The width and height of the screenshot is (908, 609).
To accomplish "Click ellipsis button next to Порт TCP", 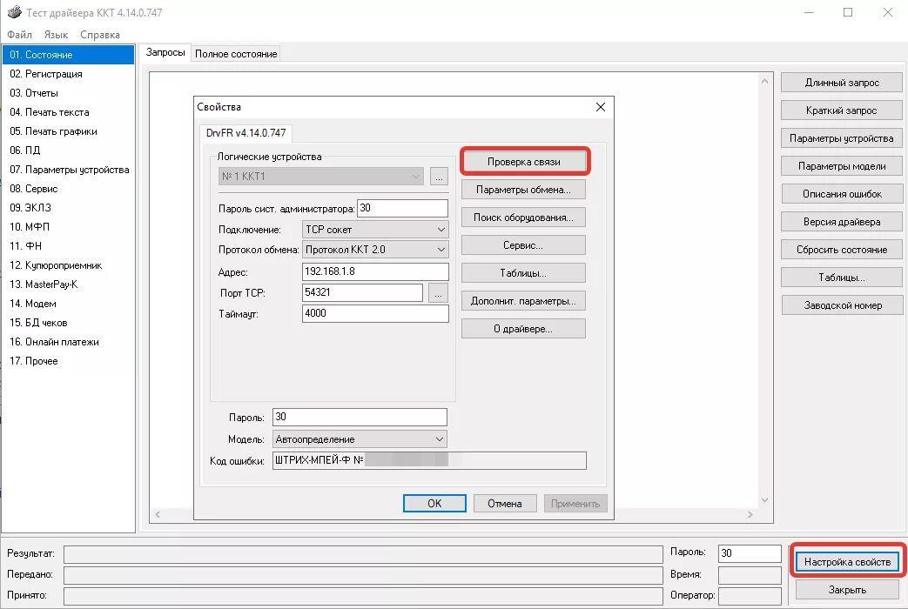I will (x=439, y=293).
